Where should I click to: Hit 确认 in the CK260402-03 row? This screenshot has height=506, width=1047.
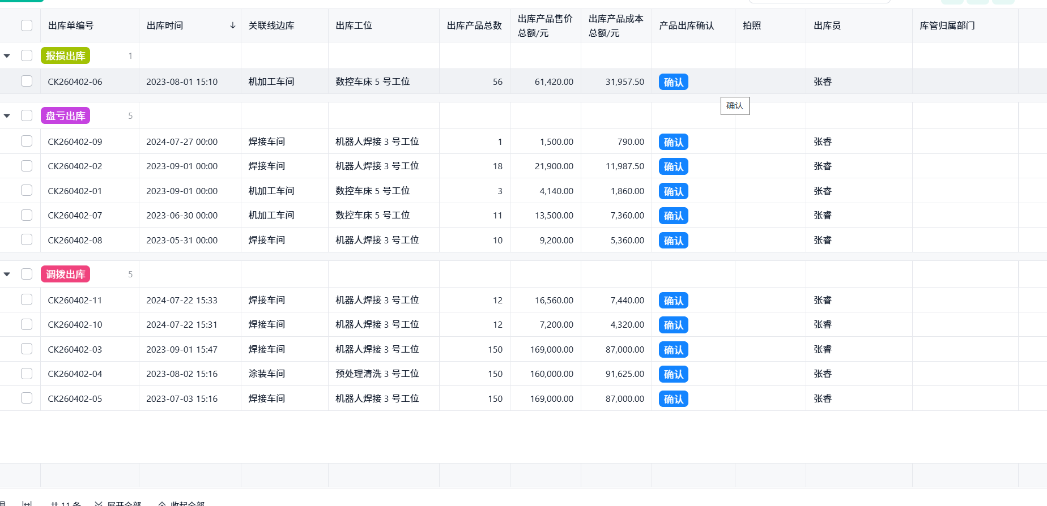[673, 350]
